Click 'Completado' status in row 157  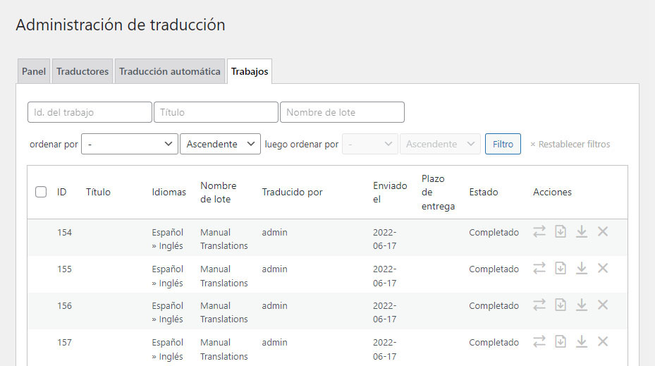[x=494, y=343]
